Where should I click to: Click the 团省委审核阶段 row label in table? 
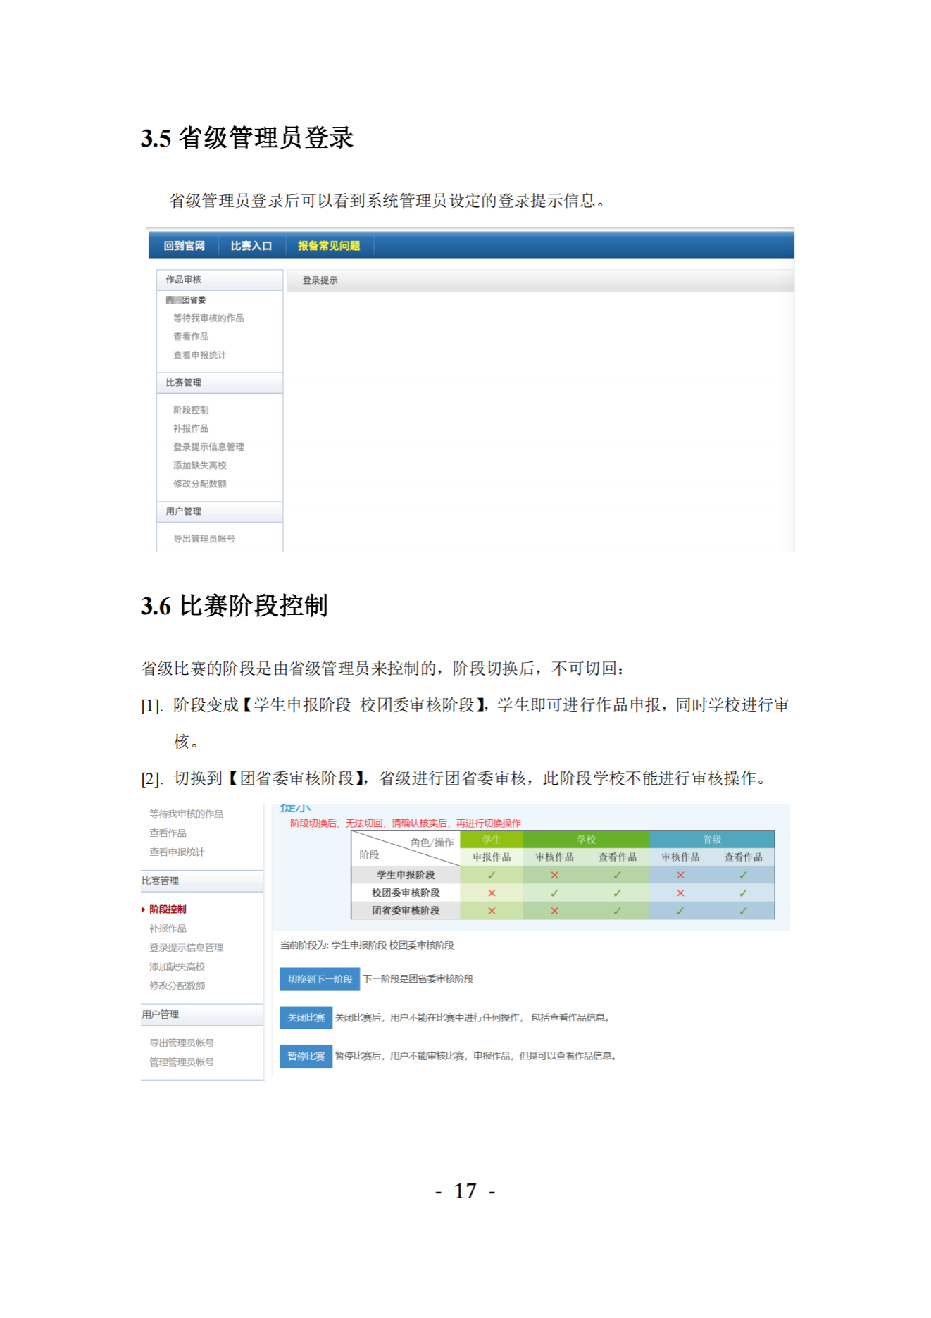(406, 911)
